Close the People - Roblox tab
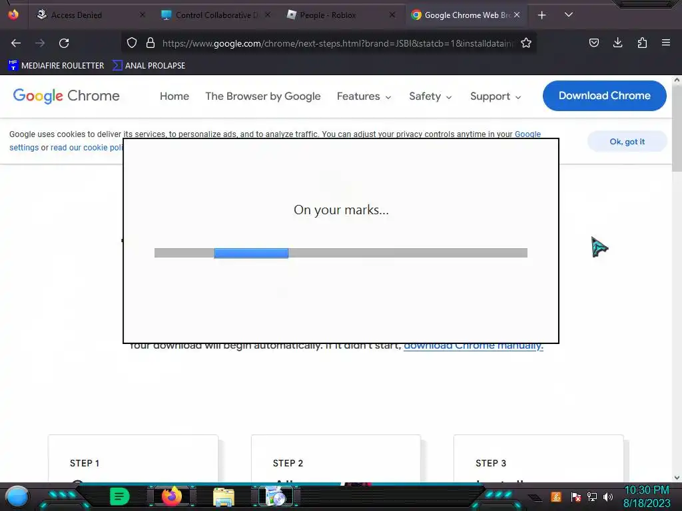The width and height of the screenshot is (682, 511). 392,15
